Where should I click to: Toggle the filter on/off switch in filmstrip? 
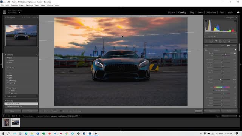(x=239, y=116)
